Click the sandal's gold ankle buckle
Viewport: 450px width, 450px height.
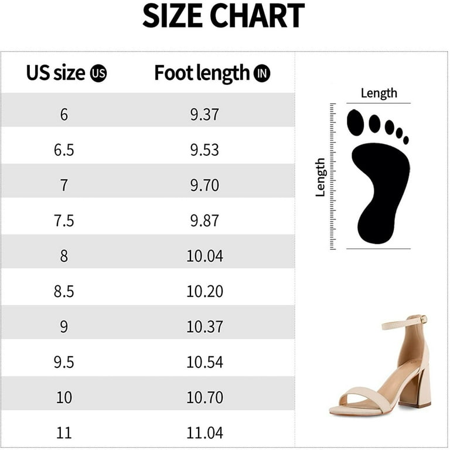coord(424,319)
